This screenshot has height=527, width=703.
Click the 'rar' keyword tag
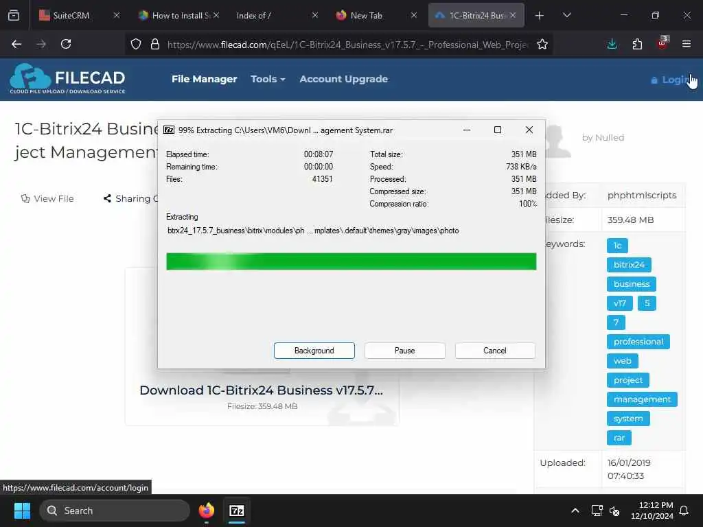tap(619, 438)
